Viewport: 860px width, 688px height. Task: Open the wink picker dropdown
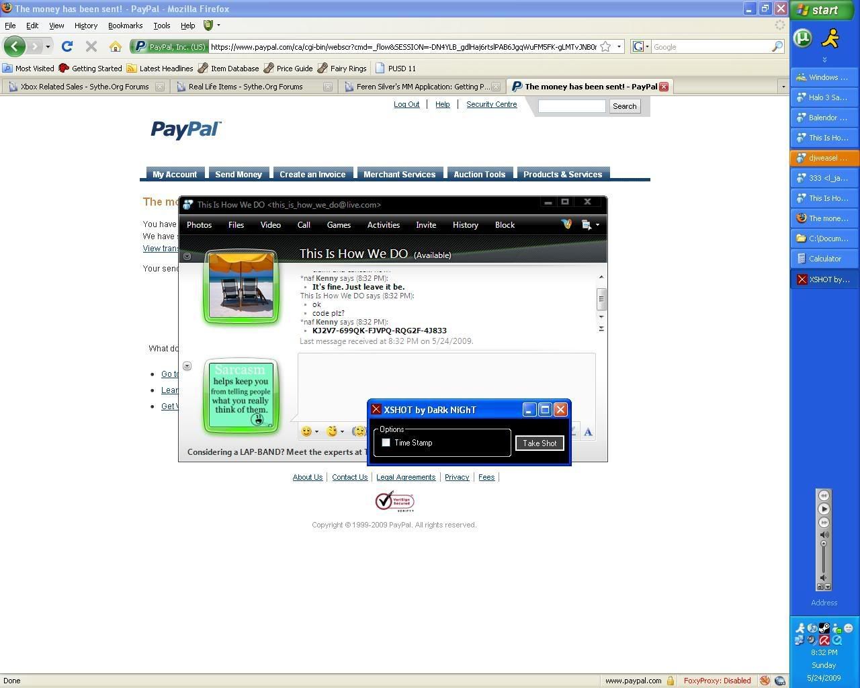342,431
